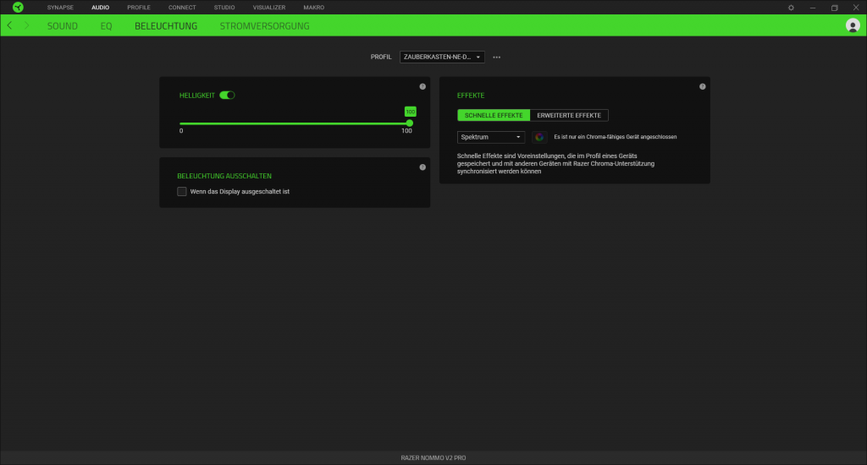
Task: Maximize the Razer Synapse window
Action: pos(834,8)
